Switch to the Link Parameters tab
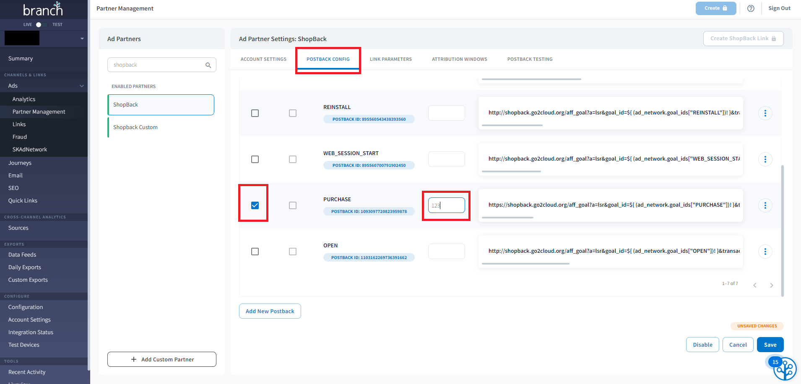Viewport: 801px width, 384px height. (x=391, y=59)
